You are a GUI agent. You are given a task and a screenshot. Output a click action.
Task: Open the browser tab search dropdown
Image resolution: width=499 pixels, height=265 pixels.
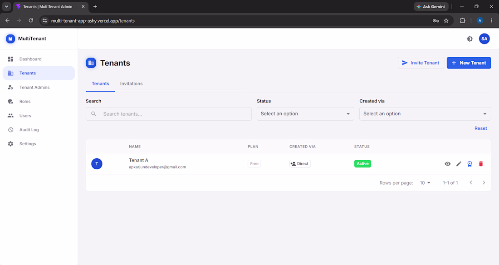(x=6, y=6)
